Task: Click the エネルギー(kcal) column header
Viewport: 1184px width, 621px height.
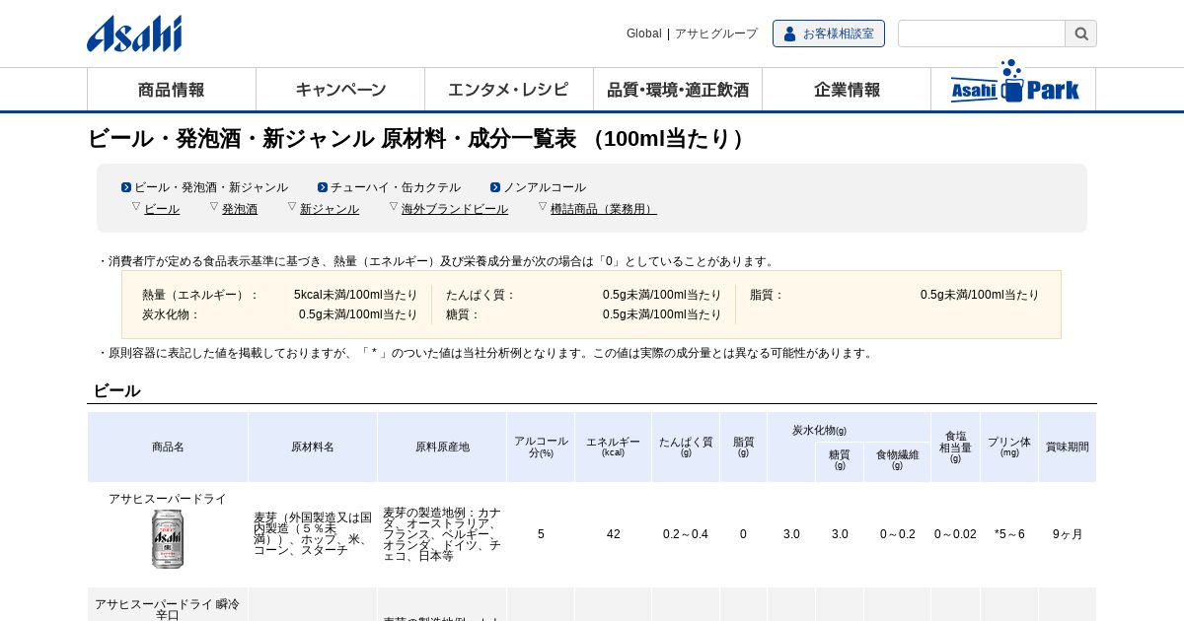Action: tap(613, 447)
